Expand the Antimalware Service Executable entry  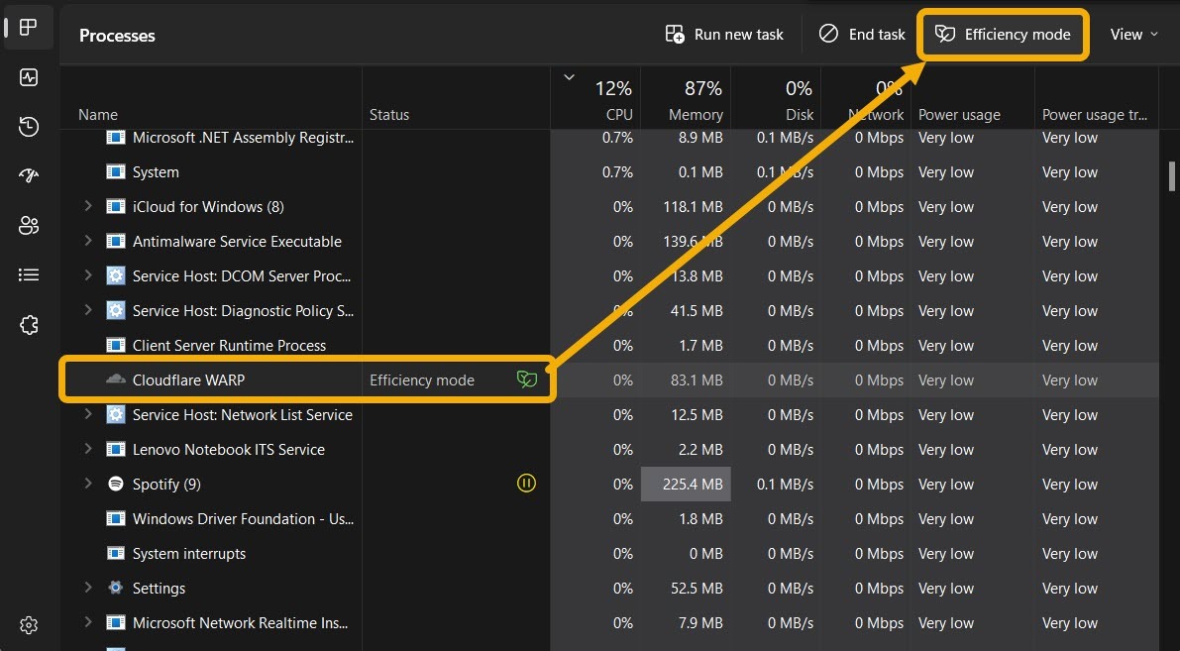pyautogui.click(x=88, y=241)
